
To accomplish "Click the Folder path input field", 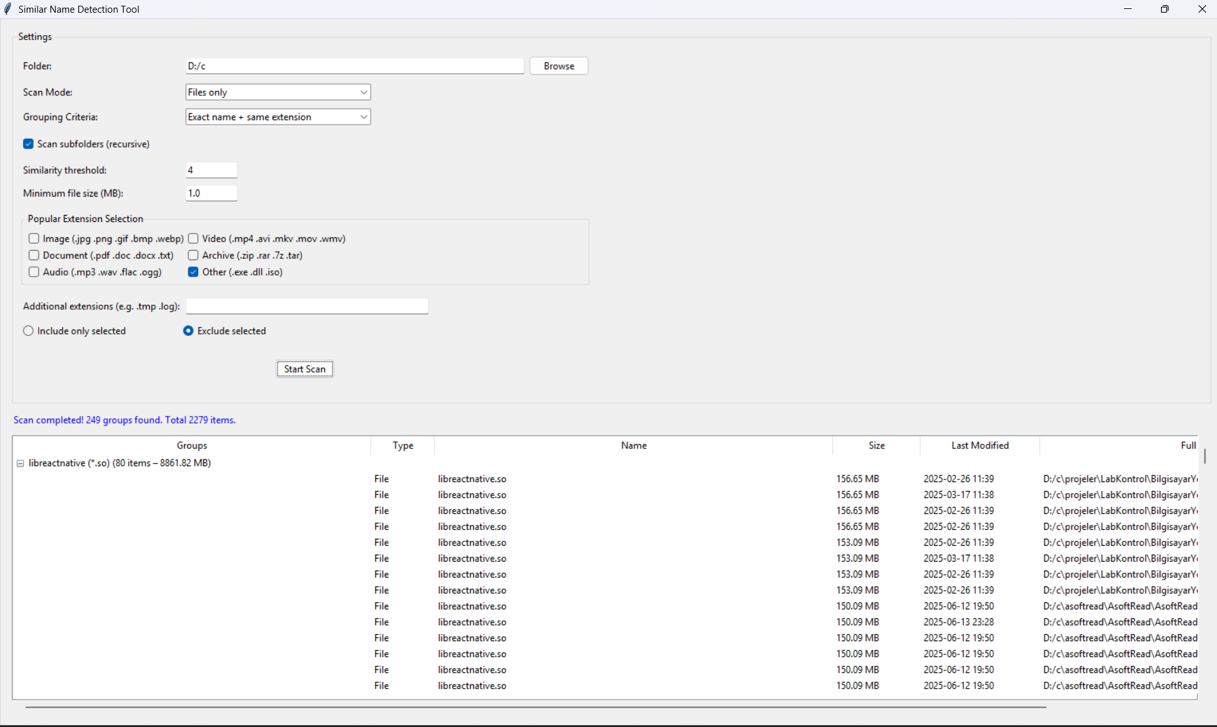I will tap(354, 66).
